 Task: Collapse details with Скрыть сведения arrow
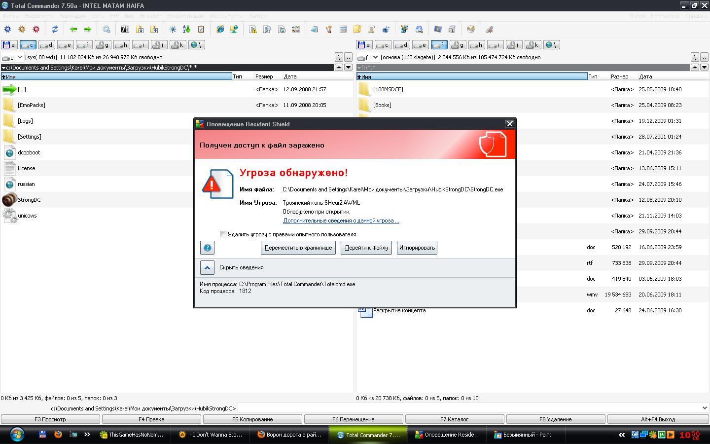coord(207,267)
